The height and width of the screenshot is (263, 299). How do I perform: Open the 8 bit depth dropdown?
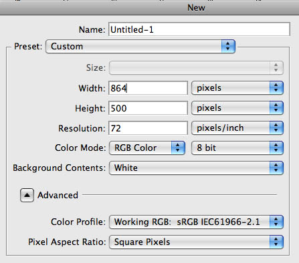[237, 148]
